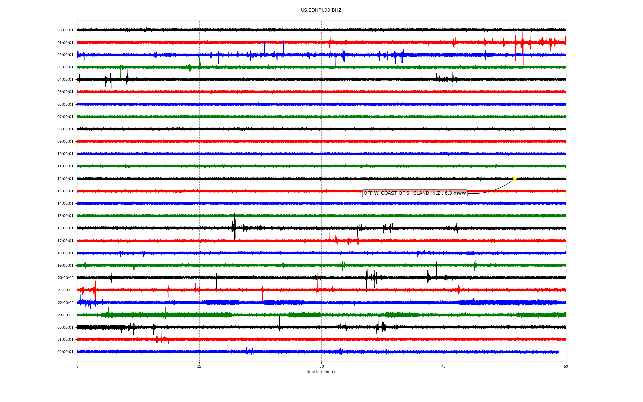This screenshot has height=402, width=643.
Task: Click the 19:00:01 time label
Action: tap(65, 266)
